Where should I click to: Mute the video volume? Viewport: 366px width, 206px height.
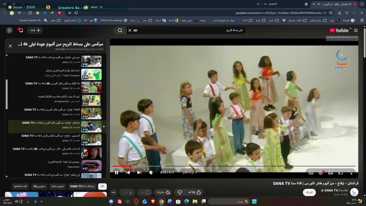click(x=151, y=173)
